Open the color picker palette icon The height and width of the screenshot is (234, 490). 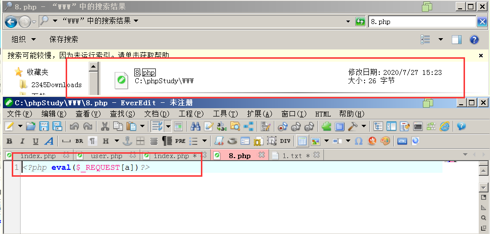pos(385,141)
